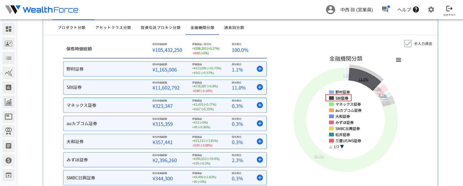Expand the みずほ証券 row plus button
The height and width of the screenshot is (186, 463).
click(260, 160)
